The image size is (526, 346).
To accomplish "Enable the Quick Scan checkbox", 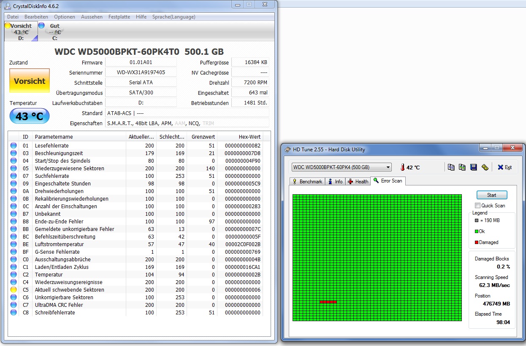I will (477, 206).
